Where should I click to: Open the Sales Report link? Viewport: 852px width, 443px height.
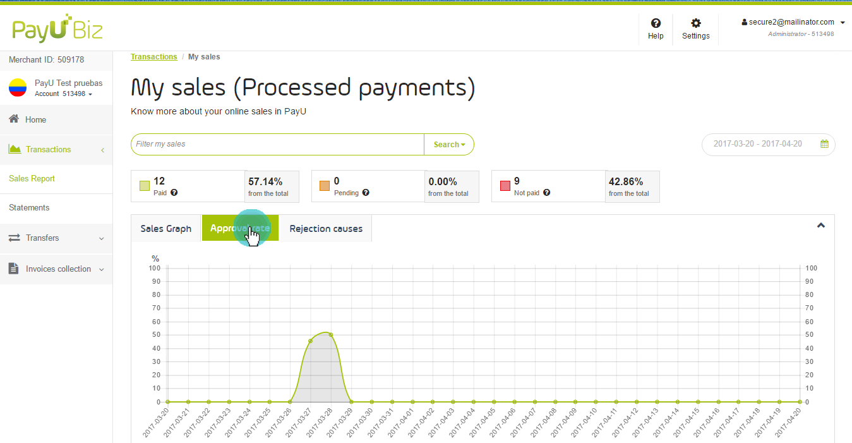32,179
